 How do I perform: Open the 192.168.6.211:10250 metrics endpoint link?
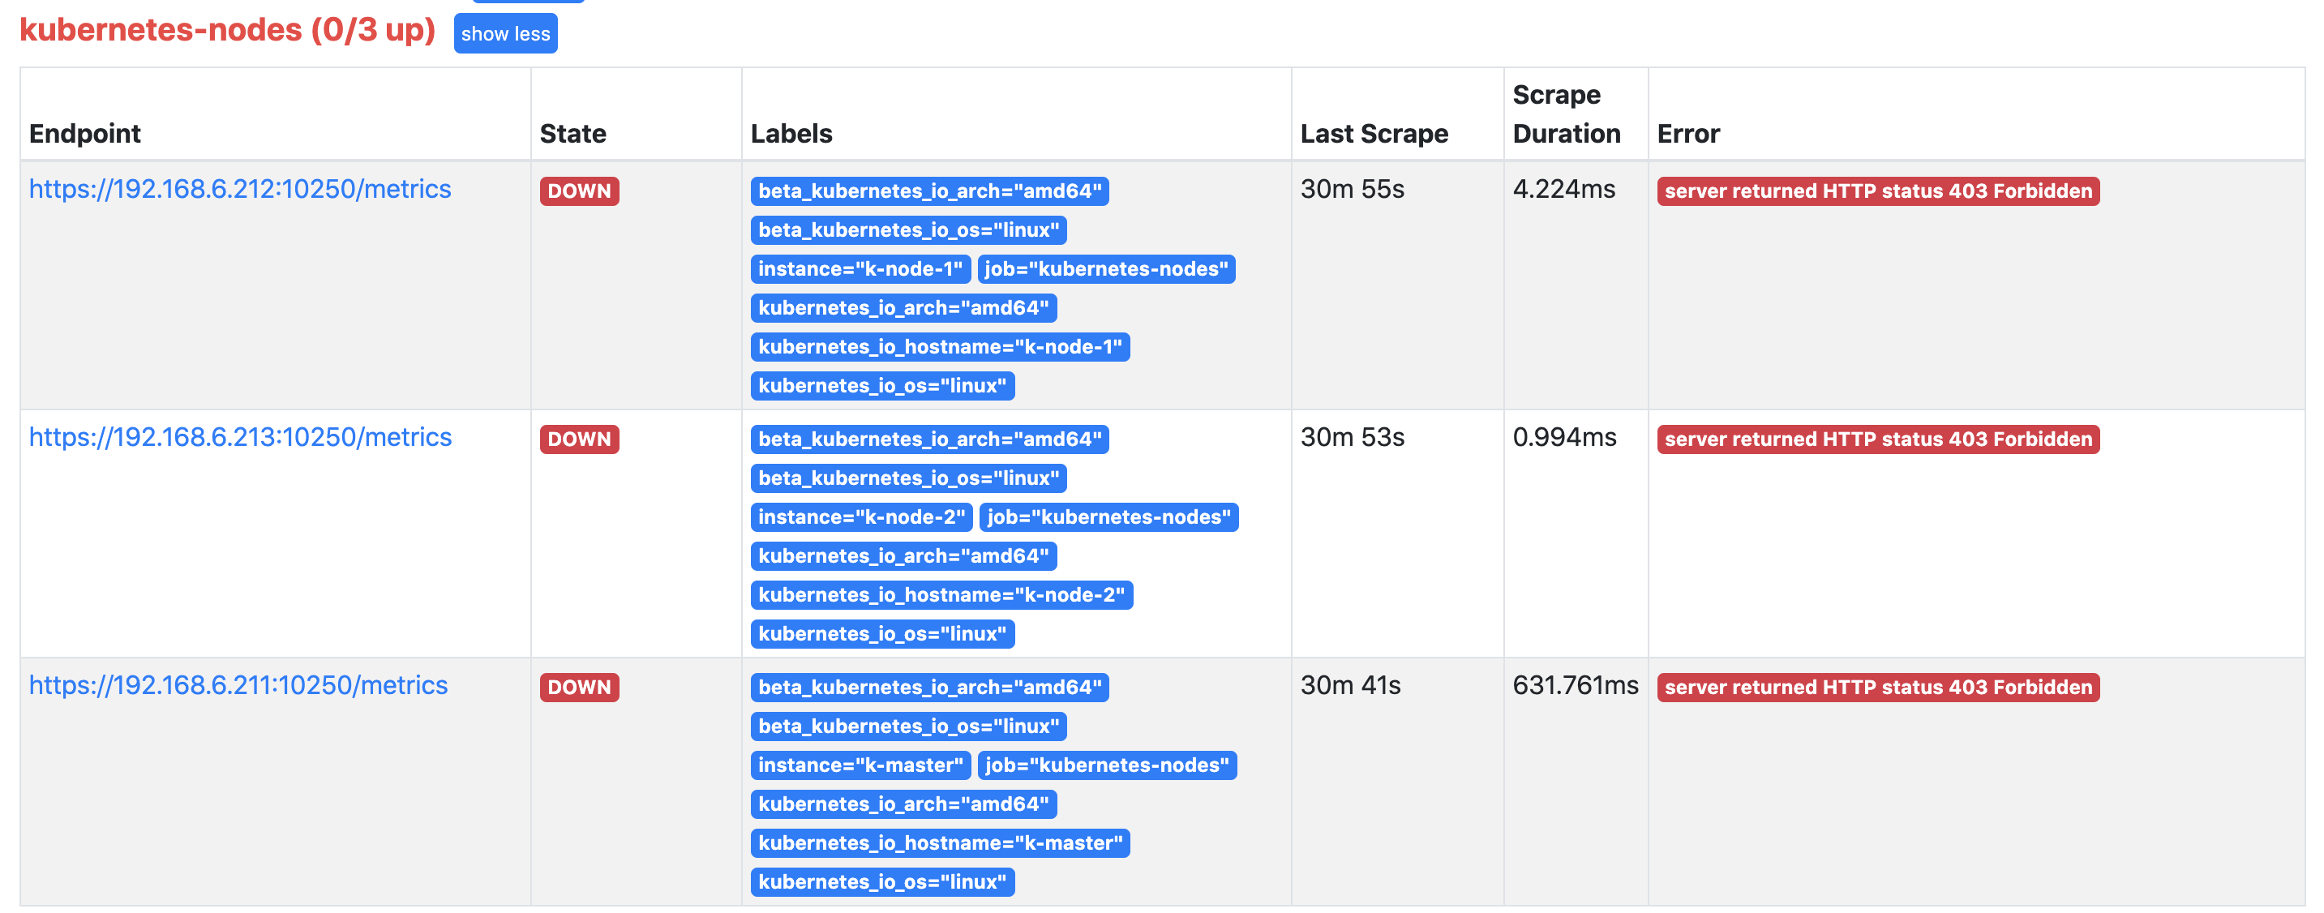coord(238,684)
